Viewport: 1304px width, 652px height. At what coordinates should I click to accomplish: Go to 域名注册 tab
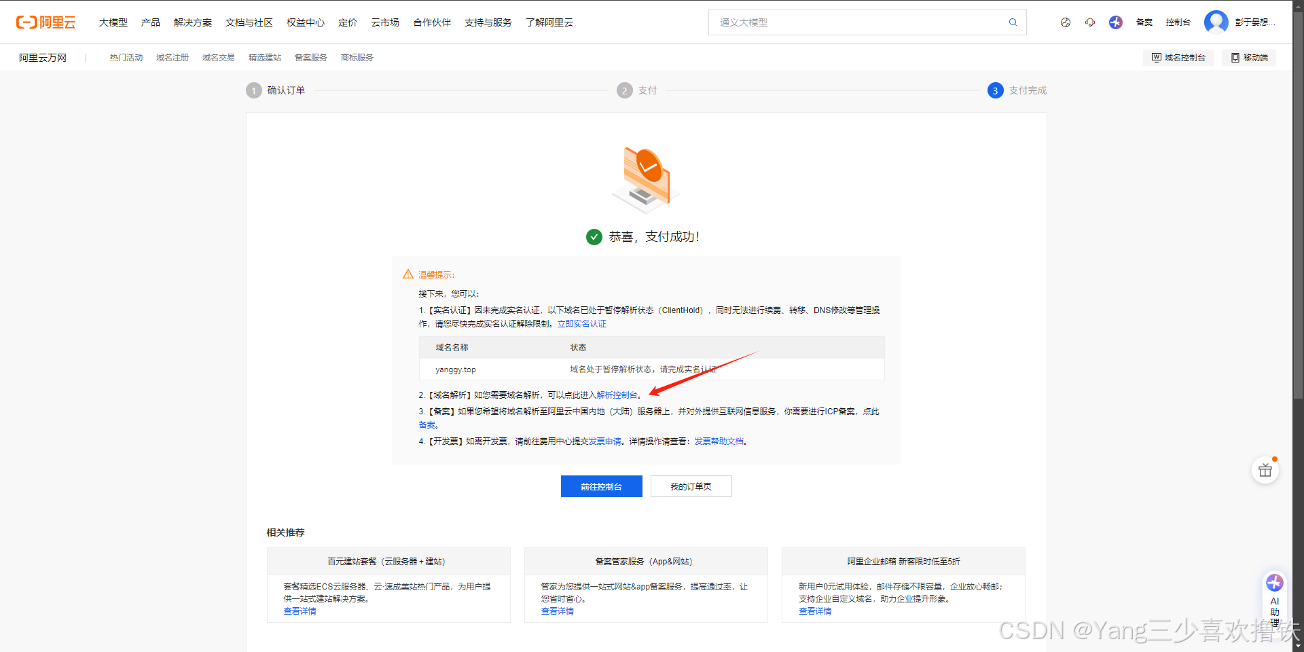point(173,58)
